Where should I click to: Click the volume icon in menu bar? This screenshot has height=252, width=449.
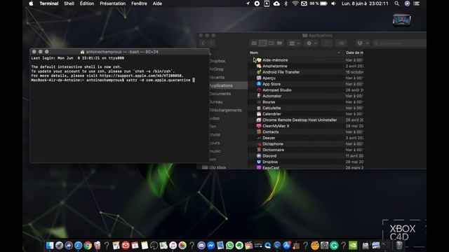[x=333, y=3]
